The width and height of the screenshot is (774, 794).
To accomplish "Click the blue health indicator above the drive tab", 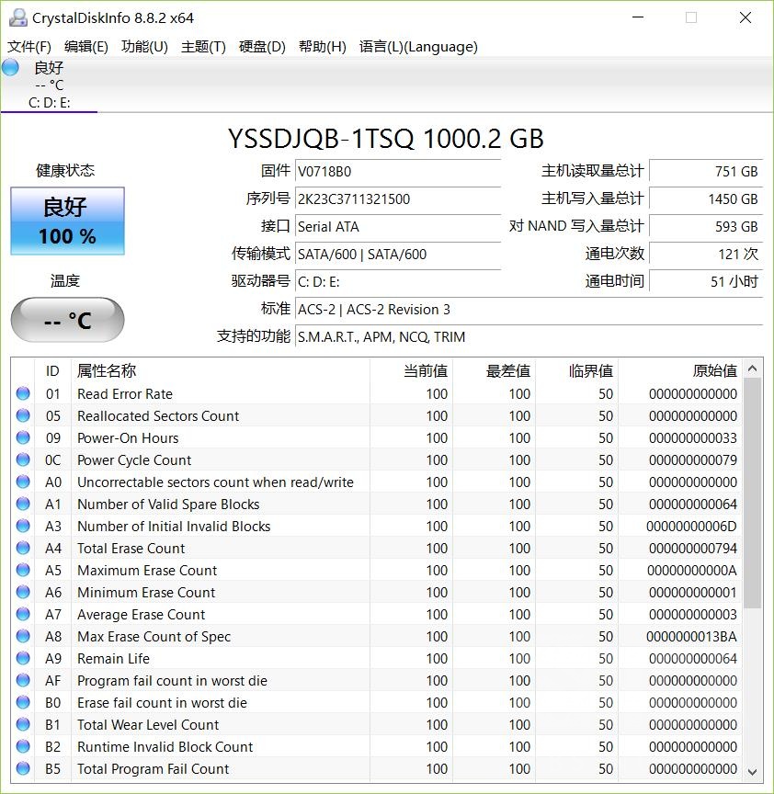I will pos(10,67).
